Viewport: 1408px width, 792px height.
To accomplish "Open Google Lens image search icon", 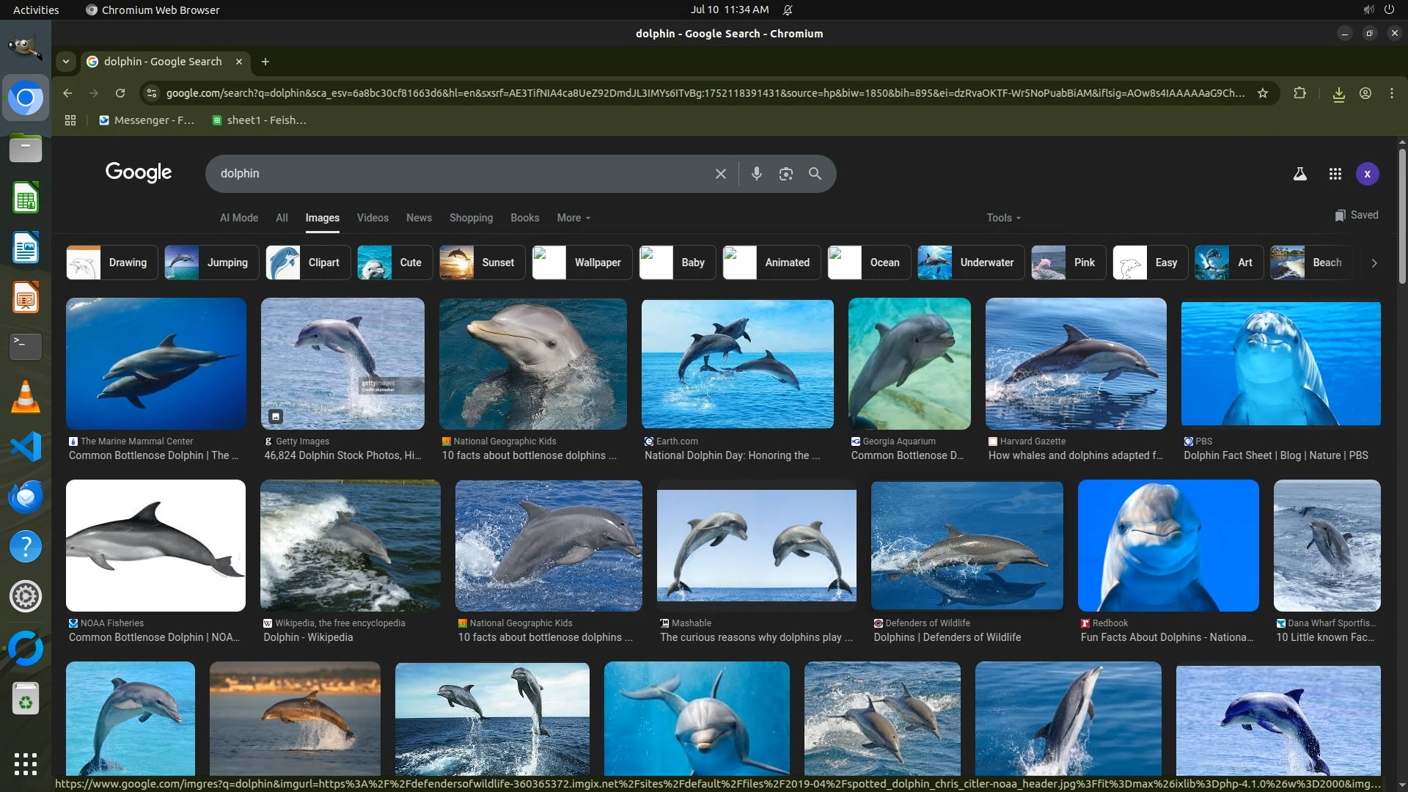I will (x=785, y=174).
